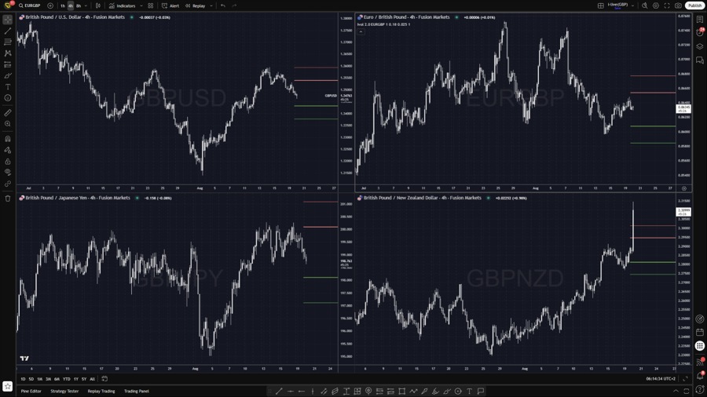This screenshot has width=707, height=397.
Task: Select the Text drawing tool in the left sidebar
Action: [8, 87]
